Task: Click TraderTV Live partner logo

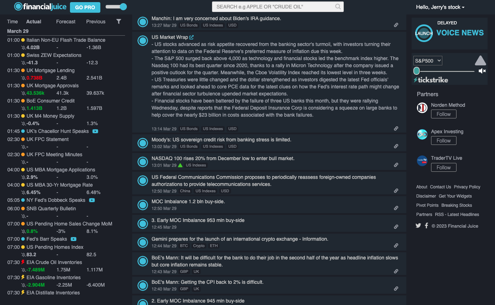Action: pyautogui.click(x=422, y=161)
